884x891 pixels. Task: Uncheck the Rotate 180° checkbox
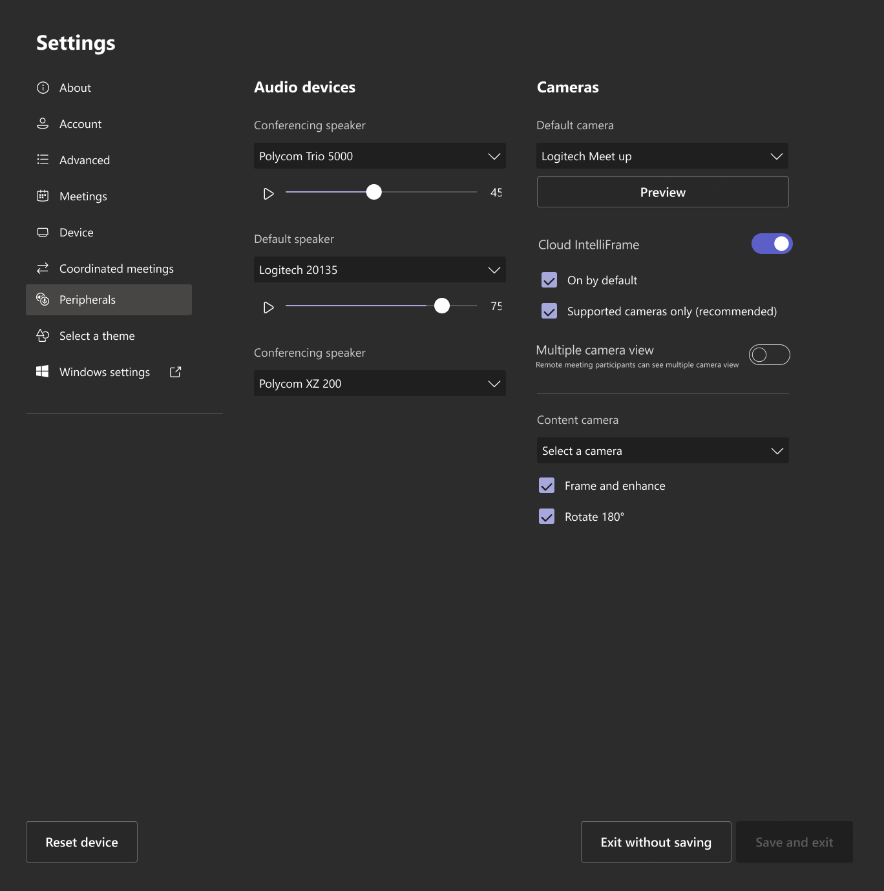tap(547, 516)
